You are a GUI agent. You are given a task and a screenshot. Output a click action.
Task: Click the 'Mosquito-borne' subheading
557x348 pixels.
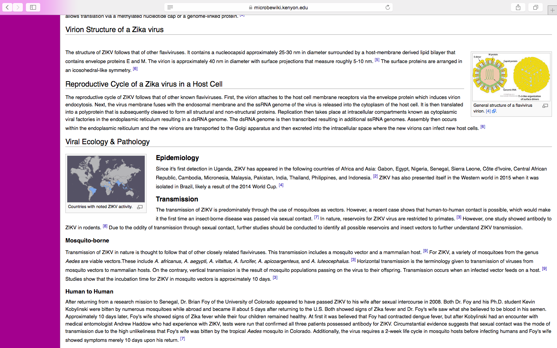pos(87,241)
